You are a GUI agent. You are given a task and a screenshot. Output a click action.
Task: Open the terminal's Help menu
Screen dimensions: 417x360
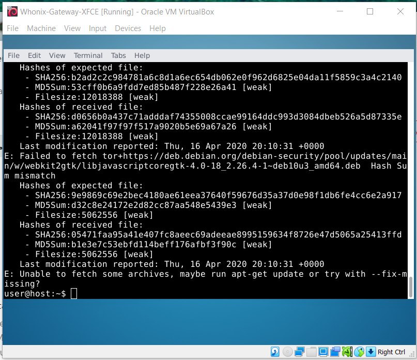tap(142, 55)
